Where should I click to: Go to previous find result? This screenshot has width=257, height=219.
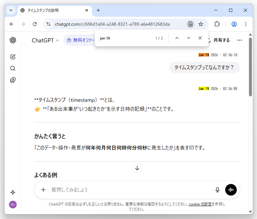(x=177, y=38)
